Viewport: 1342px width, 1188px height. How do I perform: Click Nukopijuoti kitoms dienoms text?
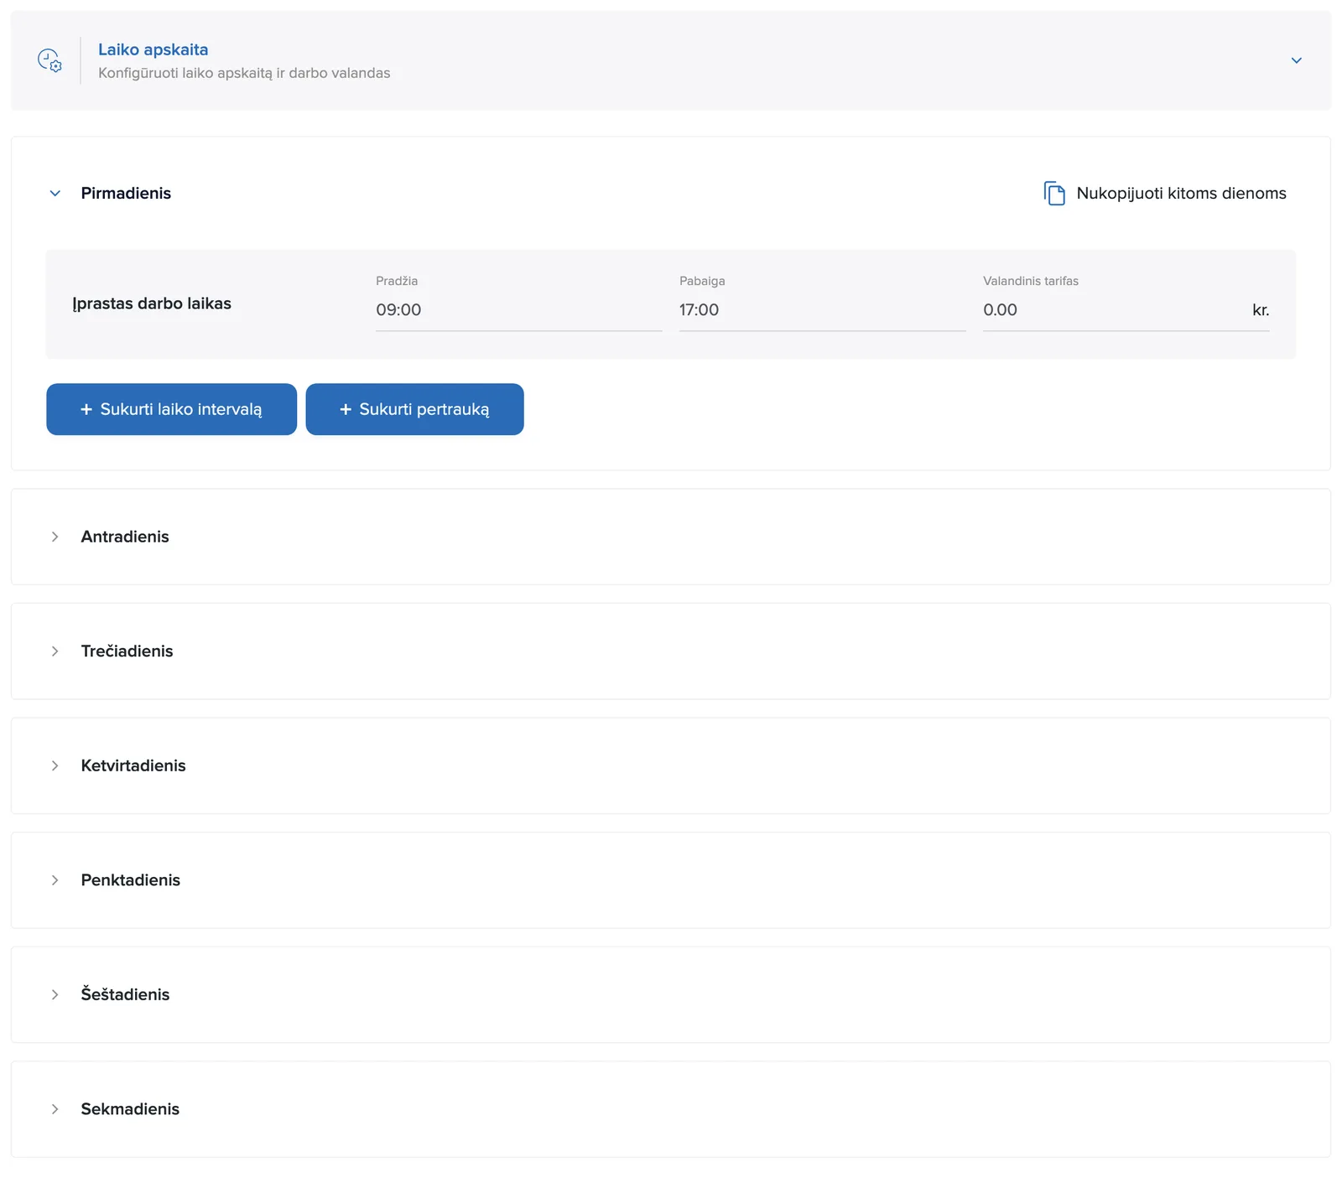[x=1181, y=193]
